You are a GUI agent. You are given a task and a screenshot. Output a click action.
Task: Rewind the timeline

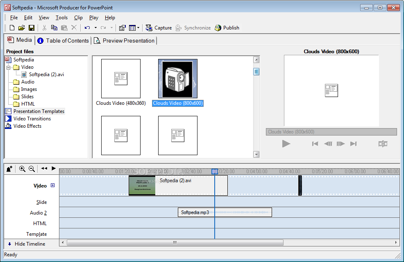[44, 168]
